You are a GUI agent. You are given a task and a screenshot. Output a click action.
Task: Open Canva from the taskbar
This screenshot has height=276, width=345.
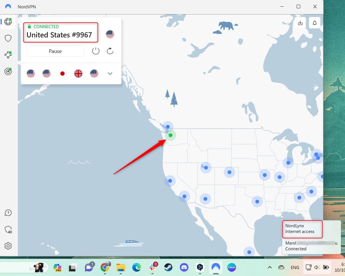232,267
